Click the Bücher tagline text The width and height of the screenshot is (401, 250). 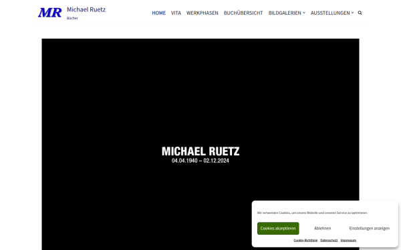click(72, 18)
